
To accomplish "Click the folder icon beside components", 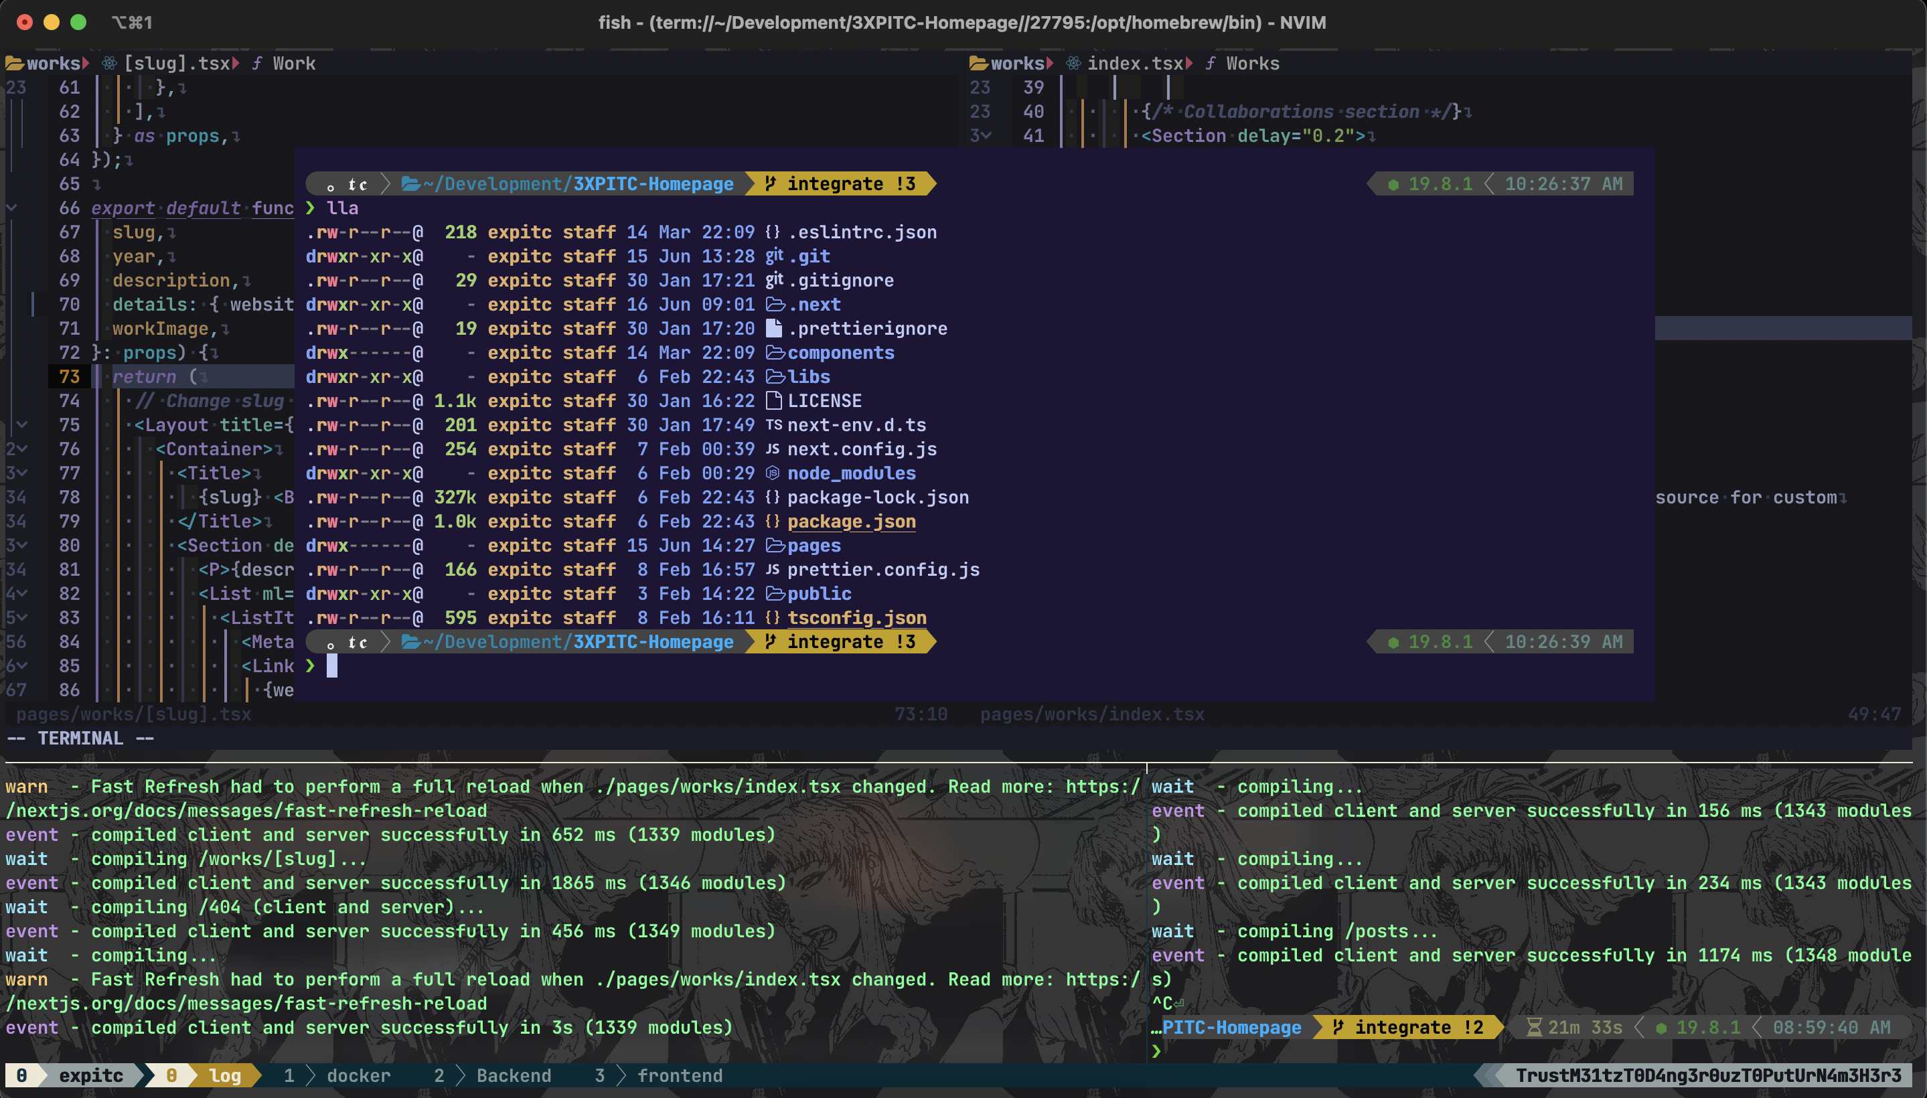I will (x=775, y=353).
